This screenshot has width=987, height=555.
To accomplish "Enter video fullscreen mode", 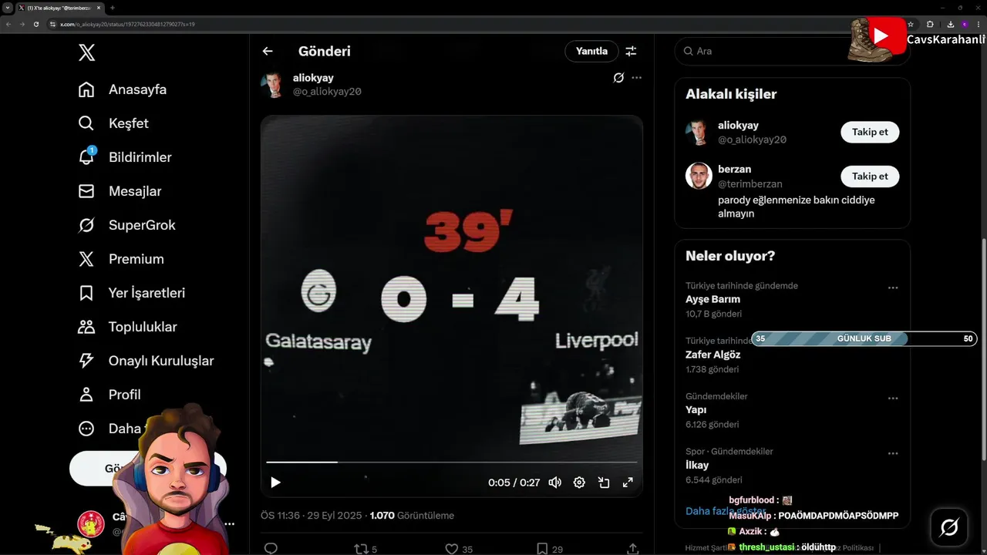I will [x=628, y=483].
